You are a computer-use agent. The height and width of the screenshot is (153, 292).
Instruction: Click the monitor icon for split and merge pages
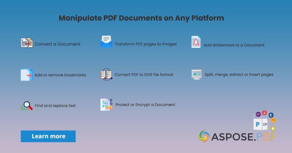click(x=197, y=74)
